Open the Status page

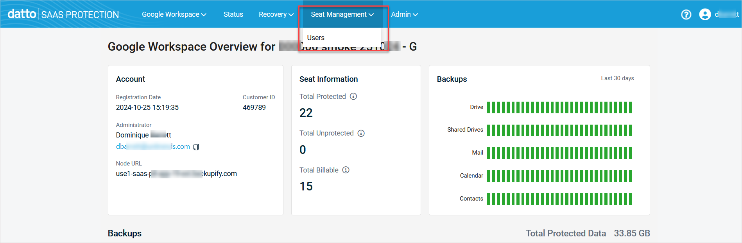[233, 14]
